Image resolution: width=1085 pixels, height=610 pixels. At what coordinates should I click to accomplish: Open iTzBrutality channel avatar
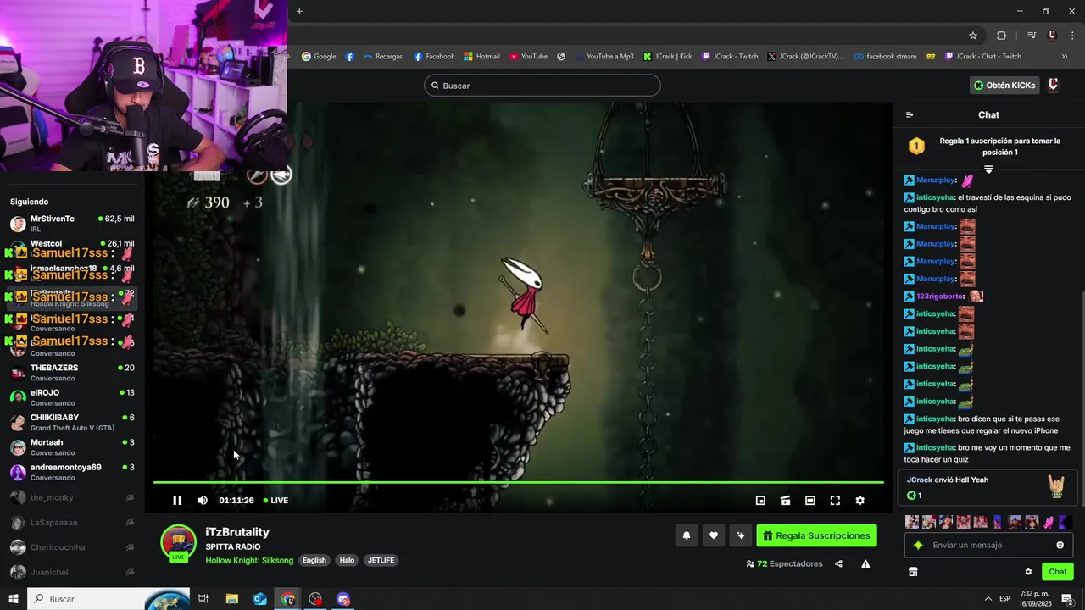(178, 543)
